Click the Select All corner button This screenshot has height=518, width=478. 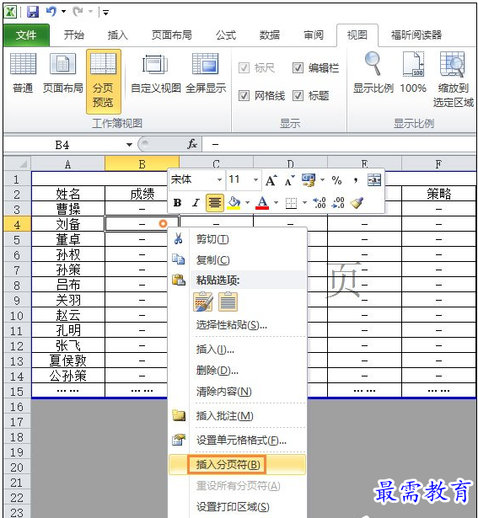tap(17, 163)
